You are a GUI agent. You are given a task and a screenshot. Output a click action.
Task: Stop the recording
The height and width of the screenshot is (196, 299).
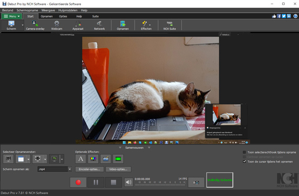tap(113, 182)
